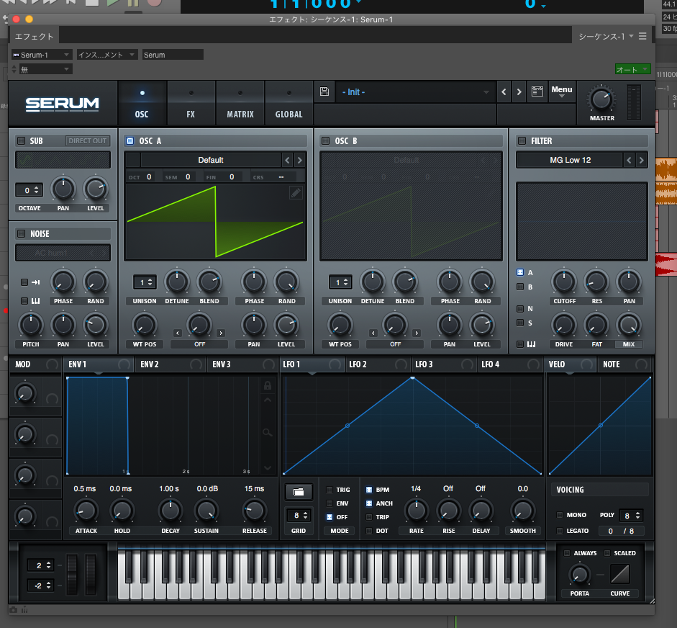Click the OSC A WT POS knob
677x628 pixels.
pos(144,326)
